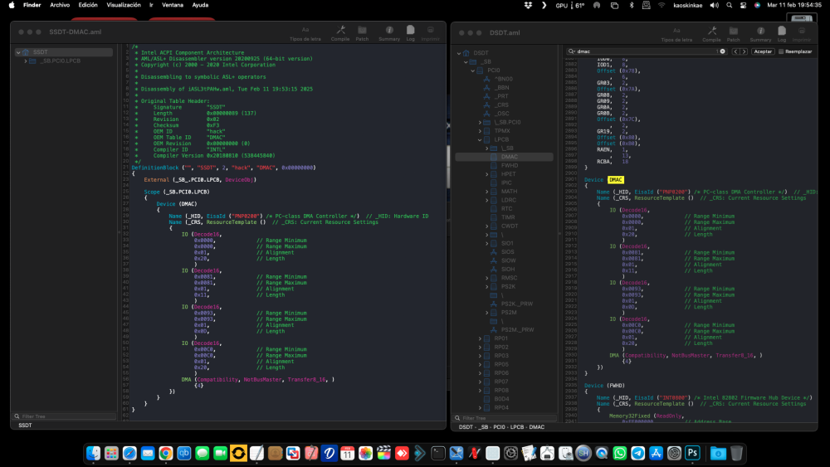The image size is (830, 467).
Task: Click SSDT in the SSDT window path bar
Action: (25, 426)
